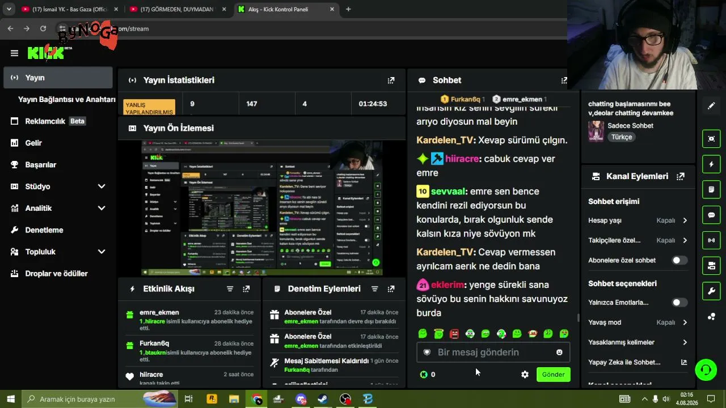The image size is (726, 408).
Task: Open a new browser tab
Action: [348, 9]
